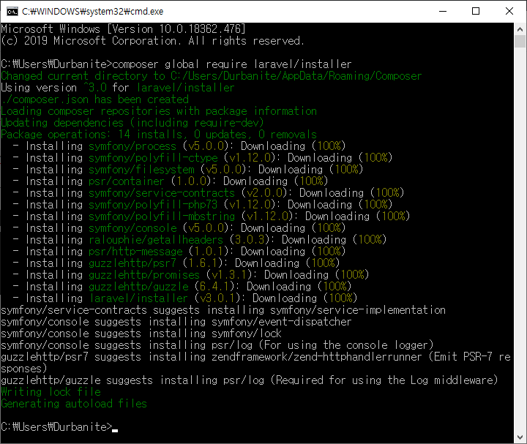Viewport: 527px width, 444px height.
Task: Click the 'symfony/service-contracts' package name in install list
Action: click(x=162, y=193)
